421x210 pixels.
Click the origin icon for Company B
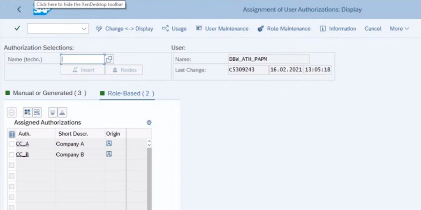click(x=109, y=154)
